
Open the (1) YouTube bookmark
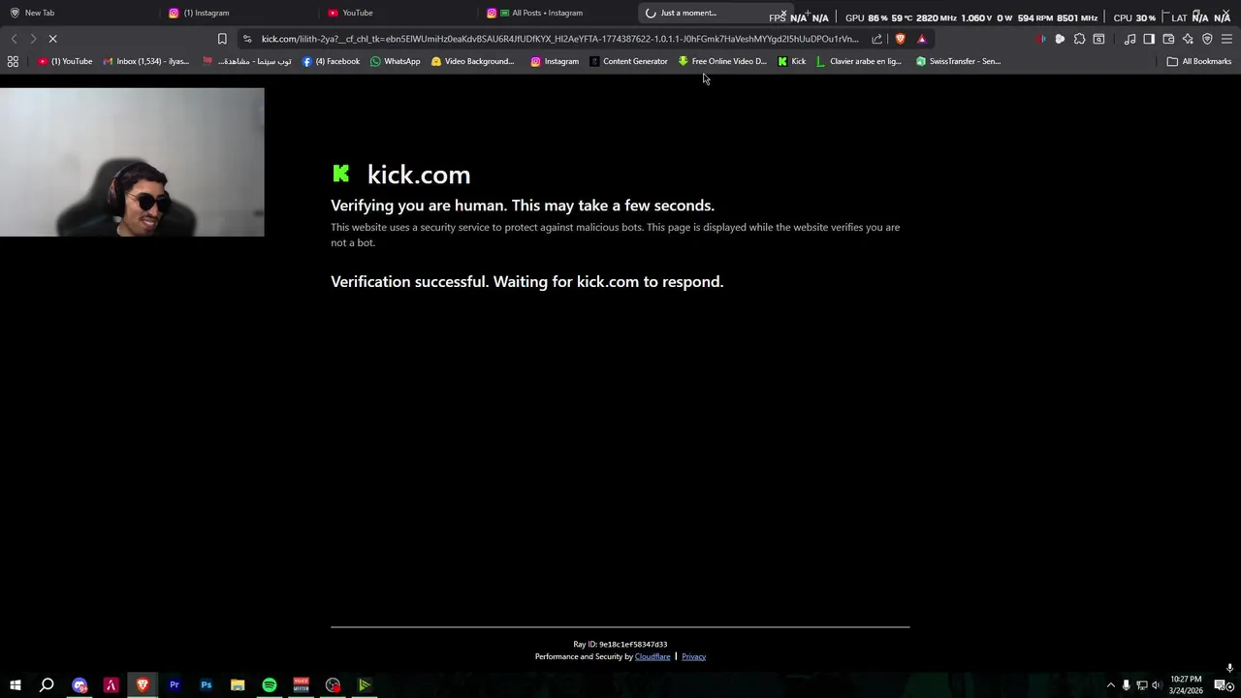point(66,61)
